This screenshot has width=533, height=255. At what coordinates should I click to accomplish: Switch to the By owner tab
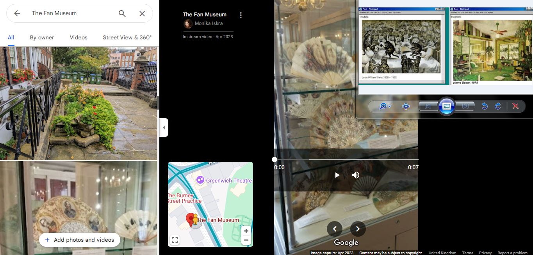[x=42, y=37]
